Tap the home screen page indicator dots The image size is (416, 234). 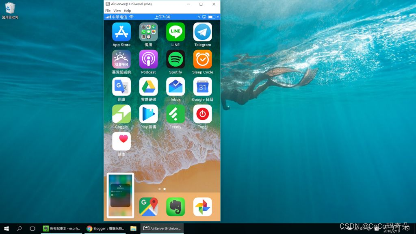point(162,189)
